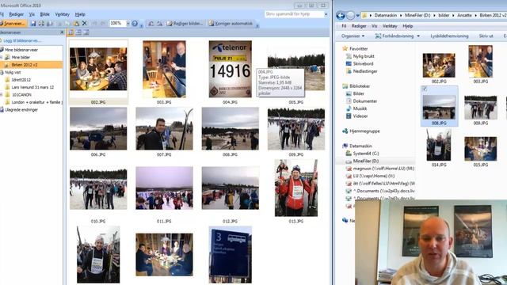Open Explorer recent locations dropdown arrow
Screen dimensions: 507x285
[x=357, y=15]
